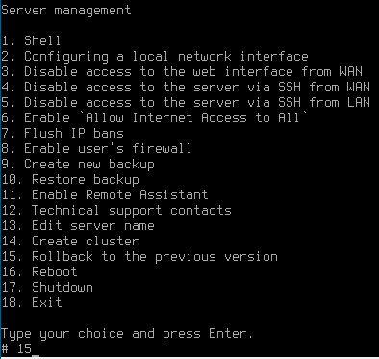Click the Create cluster entry

(70, 241)
